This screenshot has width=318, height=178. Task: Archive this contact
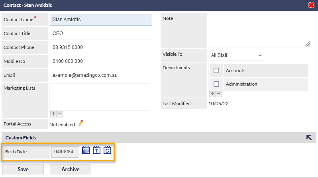(x=71, y=169)
